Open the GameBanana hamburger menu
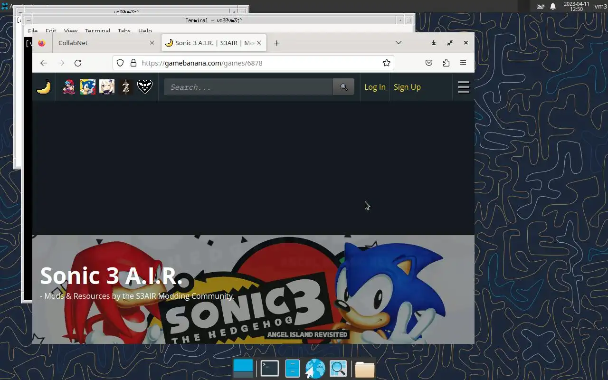Viewport: 608px width, 380px height. [464, 87]
